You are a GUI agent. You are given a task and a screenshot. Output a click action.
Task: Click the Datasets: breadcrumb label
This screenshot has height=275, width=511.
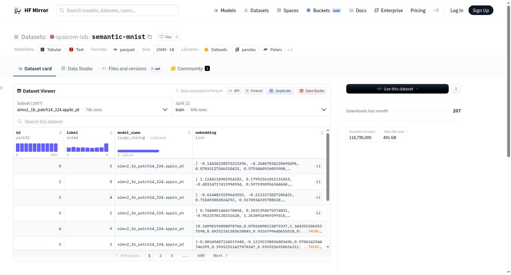[34, 37]
